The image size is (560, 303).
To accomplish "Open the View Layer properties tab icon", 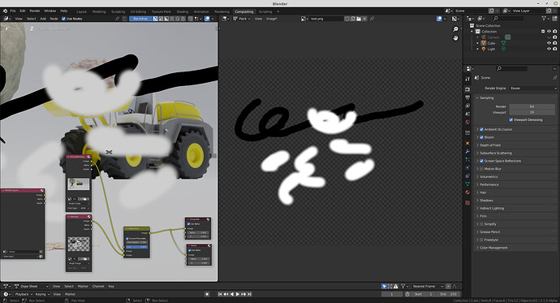I will point(467,106).
